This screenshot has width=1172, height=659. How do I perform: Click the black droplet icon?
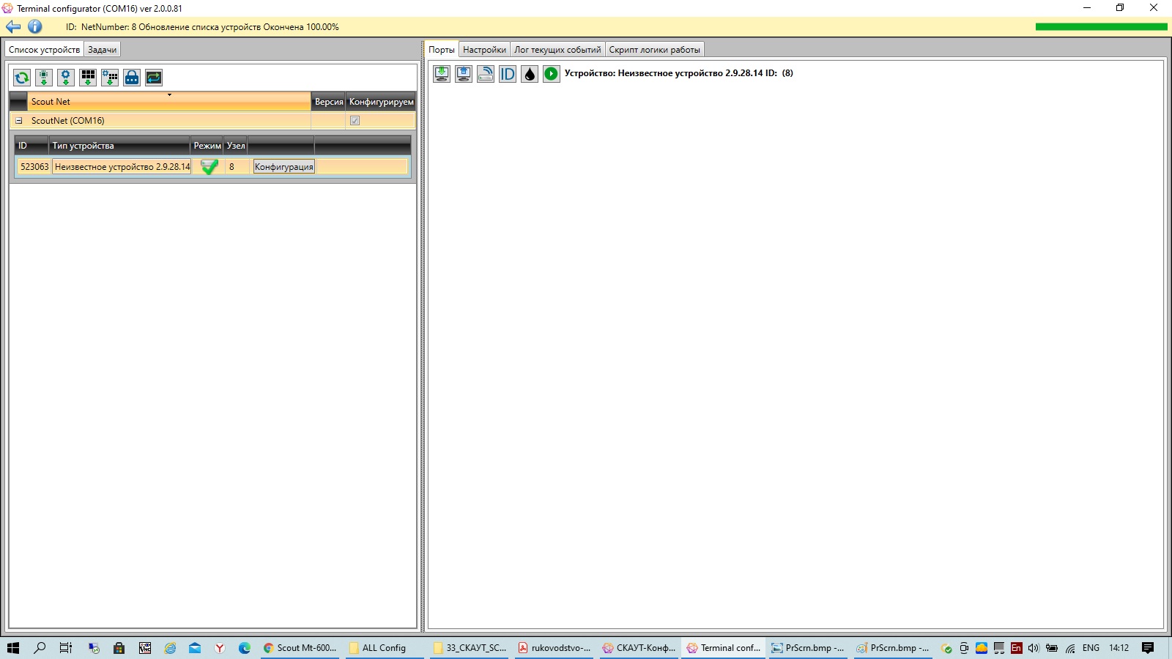pyautogui.click(x=530, y=74)
